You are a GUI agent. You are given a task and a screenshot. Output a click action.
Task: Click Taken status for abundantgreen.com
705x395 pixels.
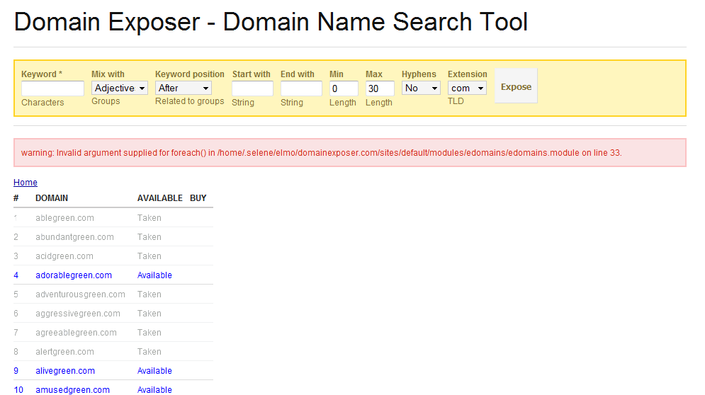click(150, 237)
